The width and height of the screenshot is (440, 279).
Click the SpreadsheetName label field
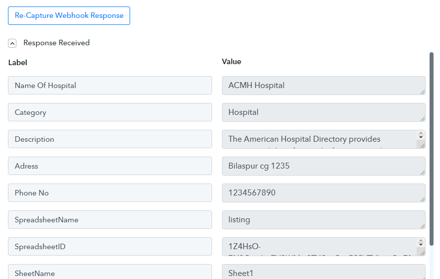(x=110, y=220)
